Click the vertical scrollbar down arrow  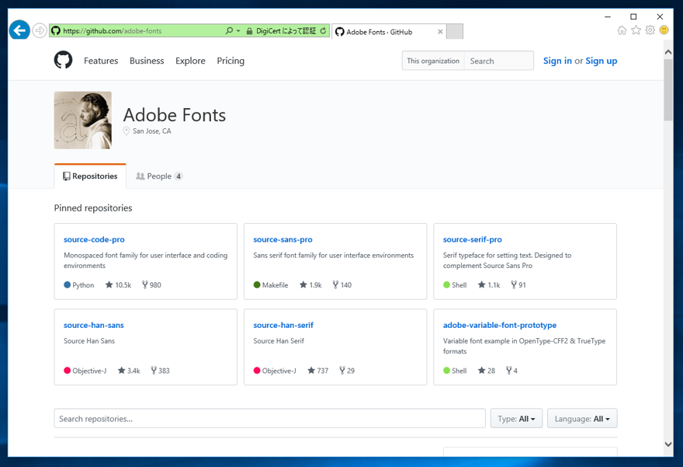point(668,444)
